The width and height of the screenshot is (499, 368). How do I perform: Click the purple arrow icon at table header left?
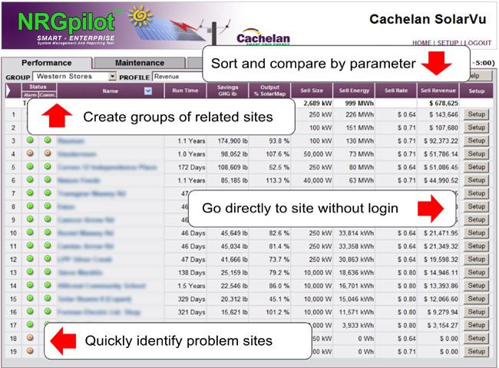(10, 90)
